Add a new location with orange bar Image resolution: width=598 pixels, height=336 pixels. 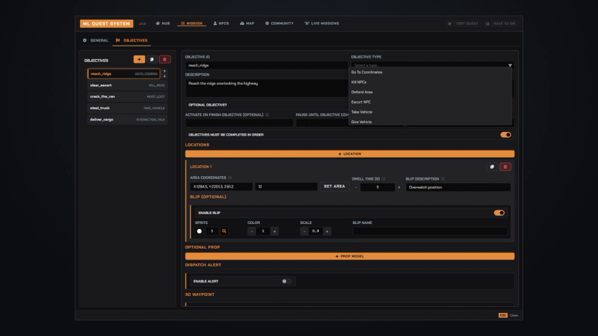(x=349, y=154)
